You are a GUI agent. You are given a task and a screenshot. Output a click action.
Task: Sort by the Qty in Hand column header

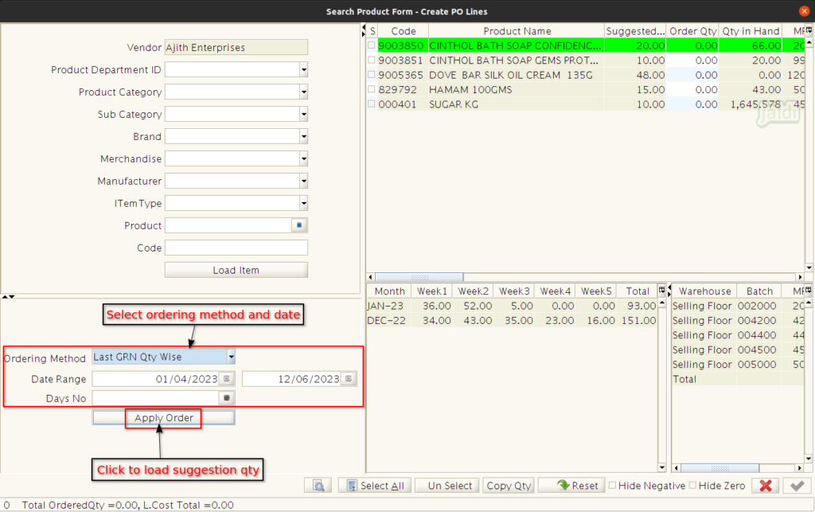point(751,31)
